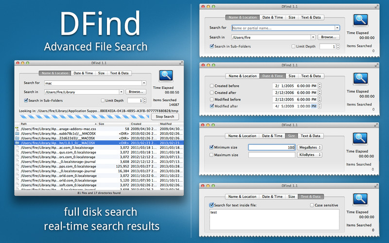Sort results by the Created column header
The image size is (389, 243).
coord(144,124)
